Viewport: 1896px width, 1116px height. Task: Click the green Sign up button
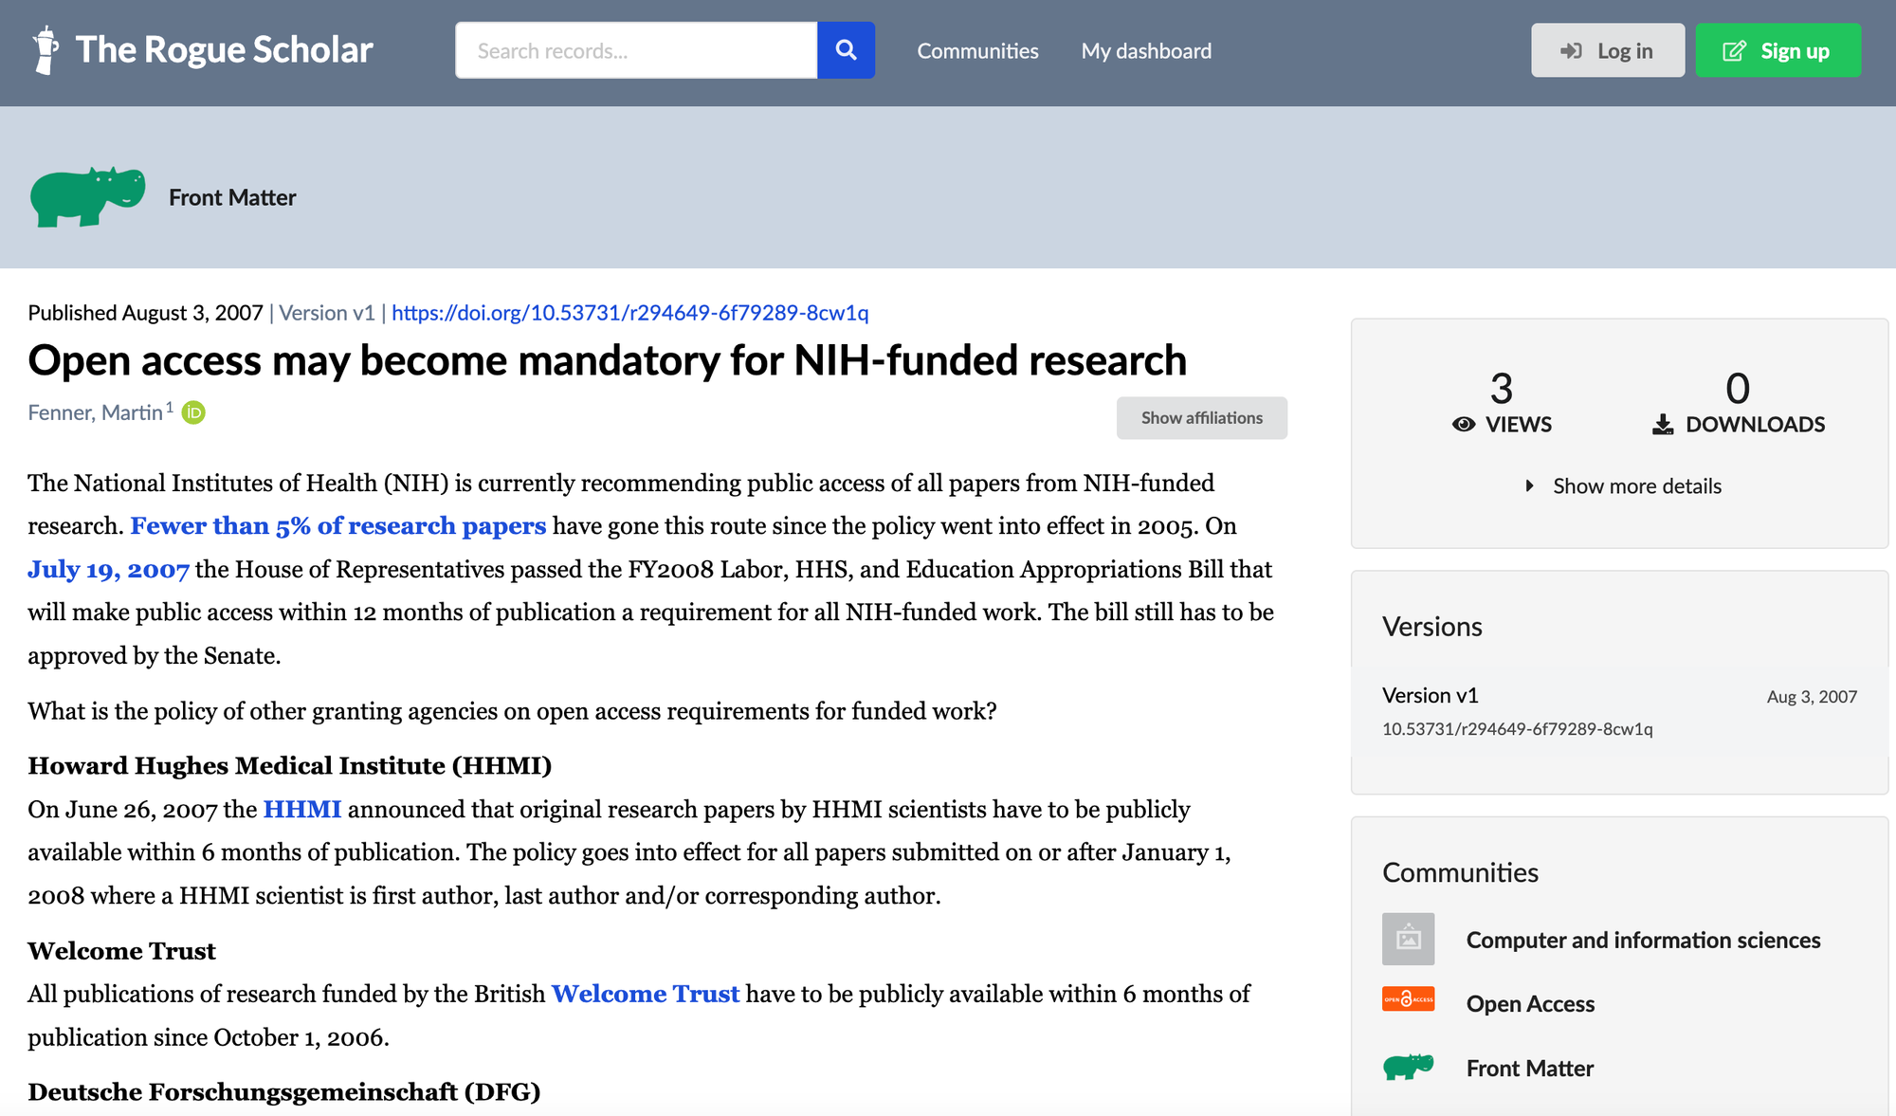(x=1777, y=51)
